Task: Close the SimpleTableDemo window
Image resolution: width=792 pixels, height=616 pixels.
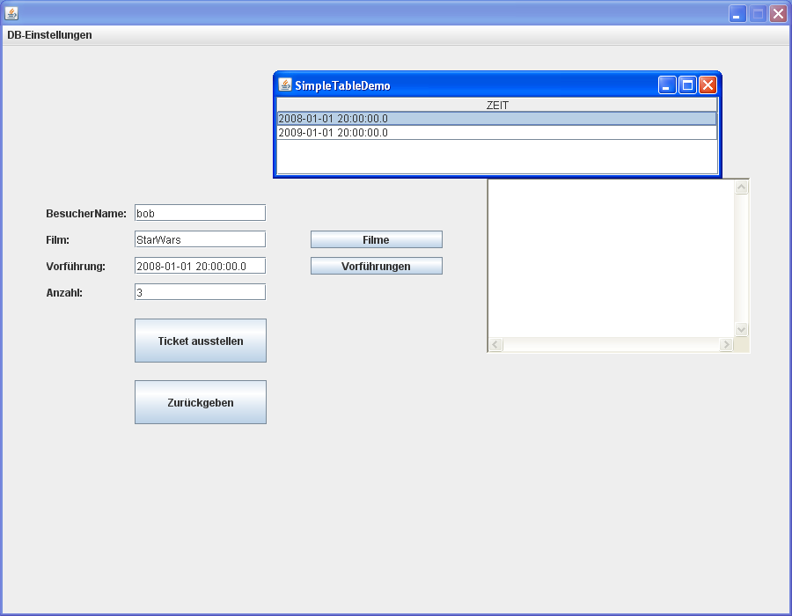Action: 708,85
